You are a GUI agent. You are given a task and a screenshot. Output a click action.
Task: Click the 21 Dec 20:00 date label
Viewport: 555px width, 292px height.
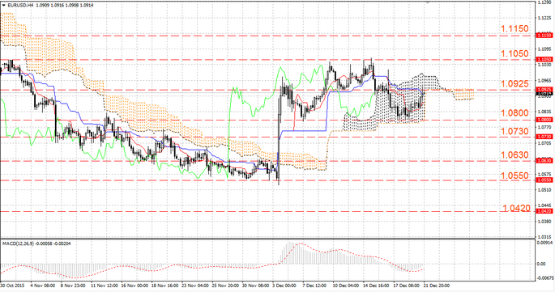click(x=437, y=286)
